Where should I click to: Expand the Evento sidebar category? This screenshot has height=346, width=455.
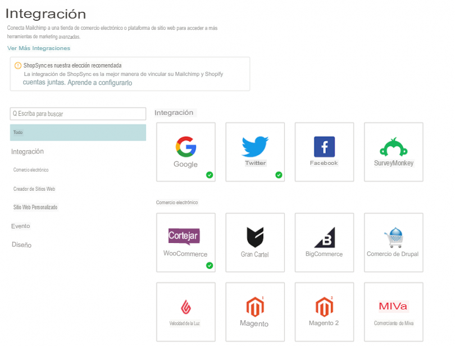point(20,226)
